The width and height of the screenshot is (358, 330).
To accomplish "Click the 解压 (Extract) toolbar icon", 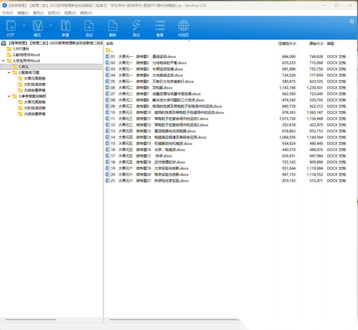I will coord(37,26).
